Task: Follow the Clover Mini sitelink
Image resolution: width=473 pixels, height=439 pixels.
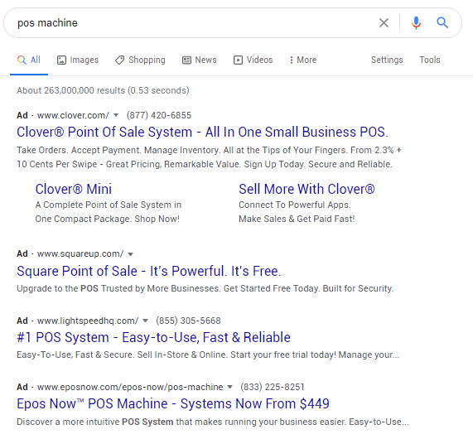Action: [73, 189]
